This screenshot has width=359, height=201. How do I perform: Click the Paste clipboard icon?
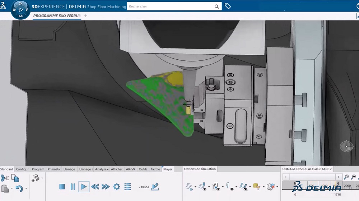pyautogui.click(x=5, y=189)
